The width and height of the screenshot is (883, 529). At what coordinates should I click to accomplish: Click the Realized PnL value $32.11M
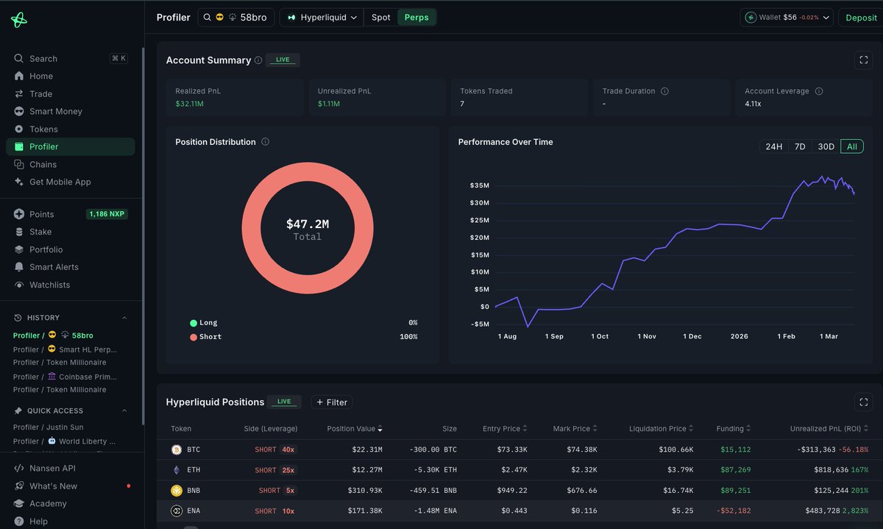tap(189, 104)
